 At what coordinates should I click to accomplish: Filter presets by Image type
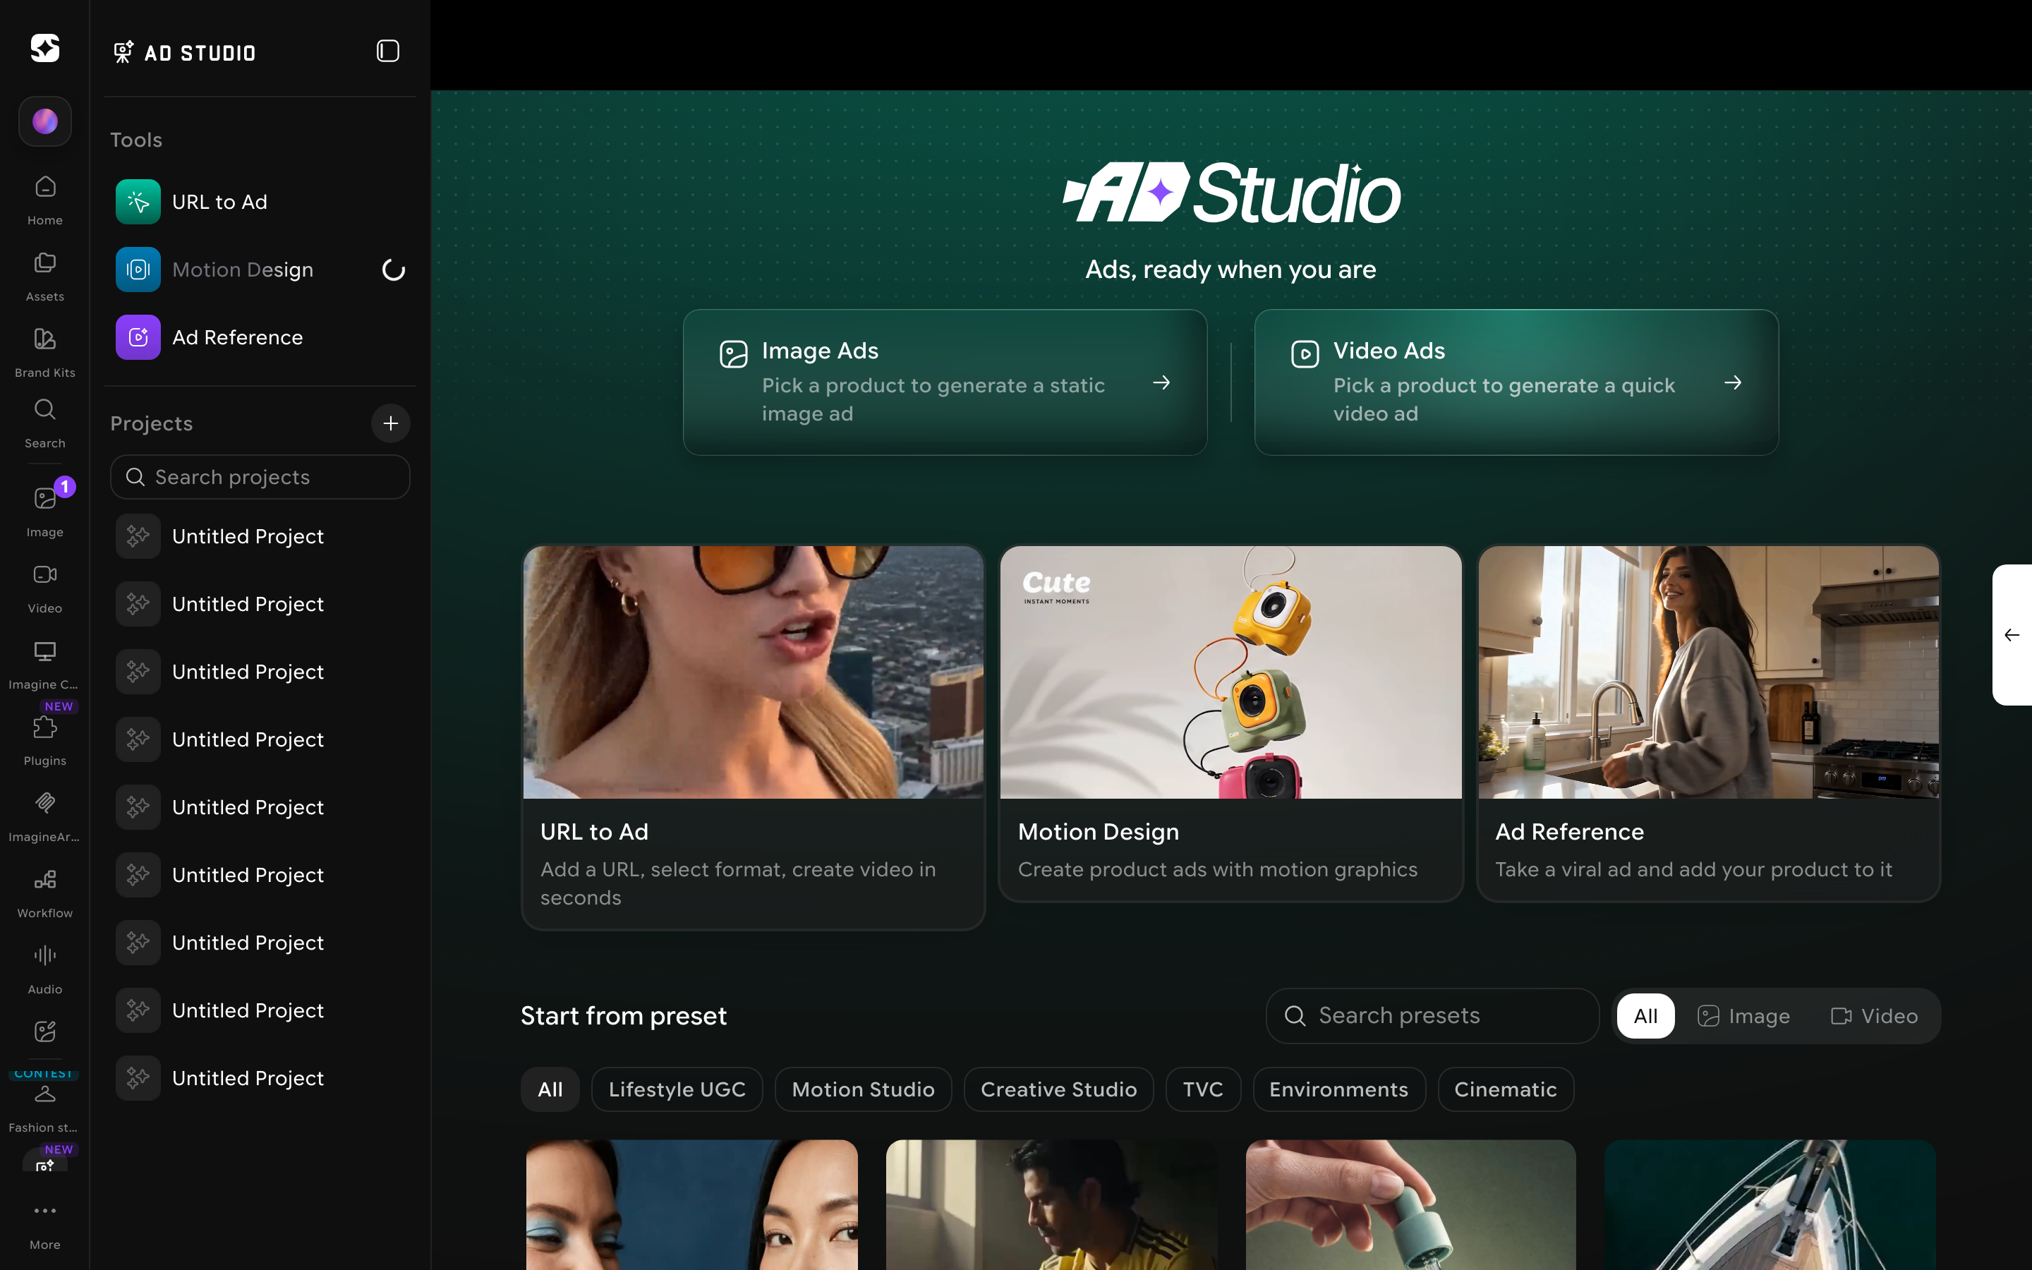pos(1744,1016)
